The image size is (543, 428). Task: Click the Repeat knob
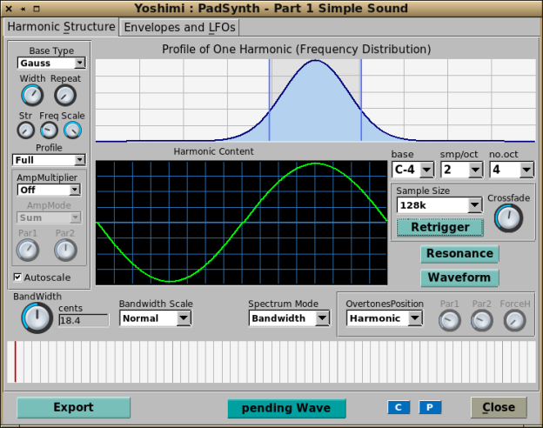pyautogui.click(x=66, y=96)
